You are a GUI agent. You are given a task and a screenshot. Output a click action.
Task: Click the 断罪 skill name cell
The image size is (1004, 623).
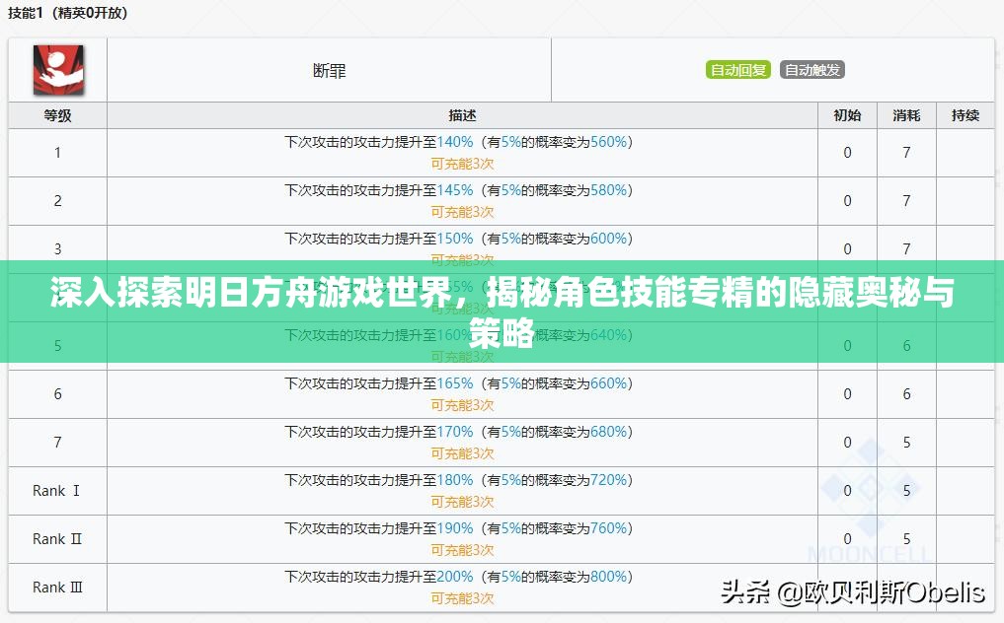tap(329, 70)
